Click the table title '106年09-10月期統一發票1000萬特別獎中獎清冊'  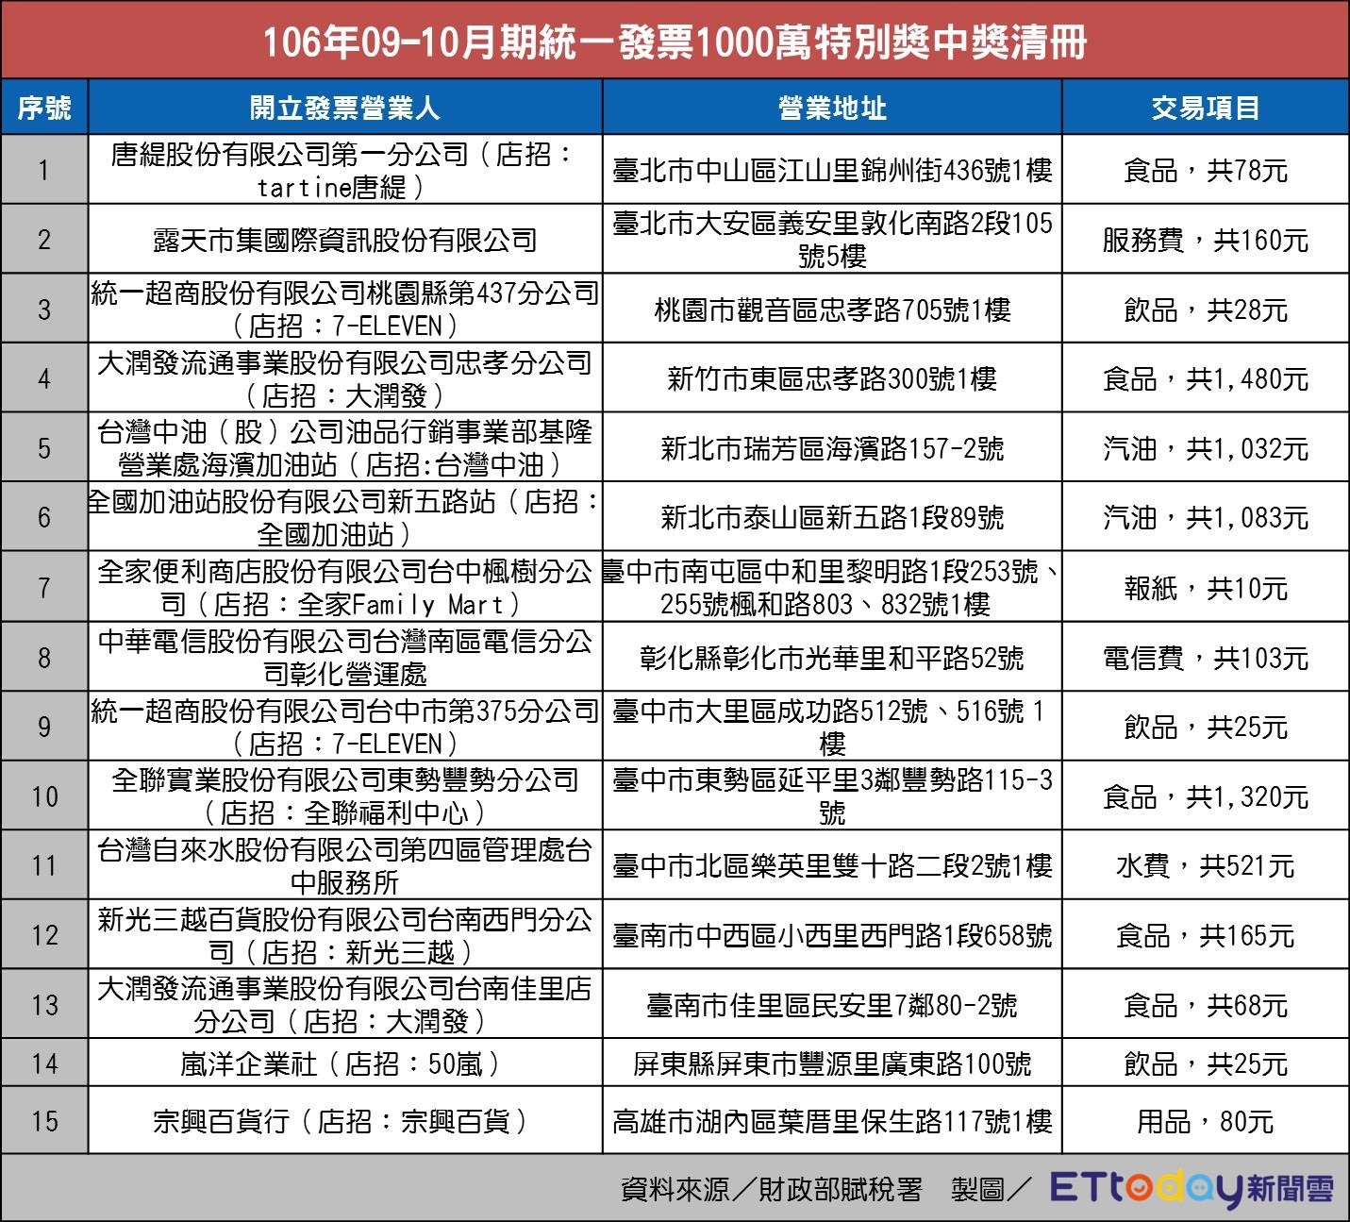click(x=675, y=42)
